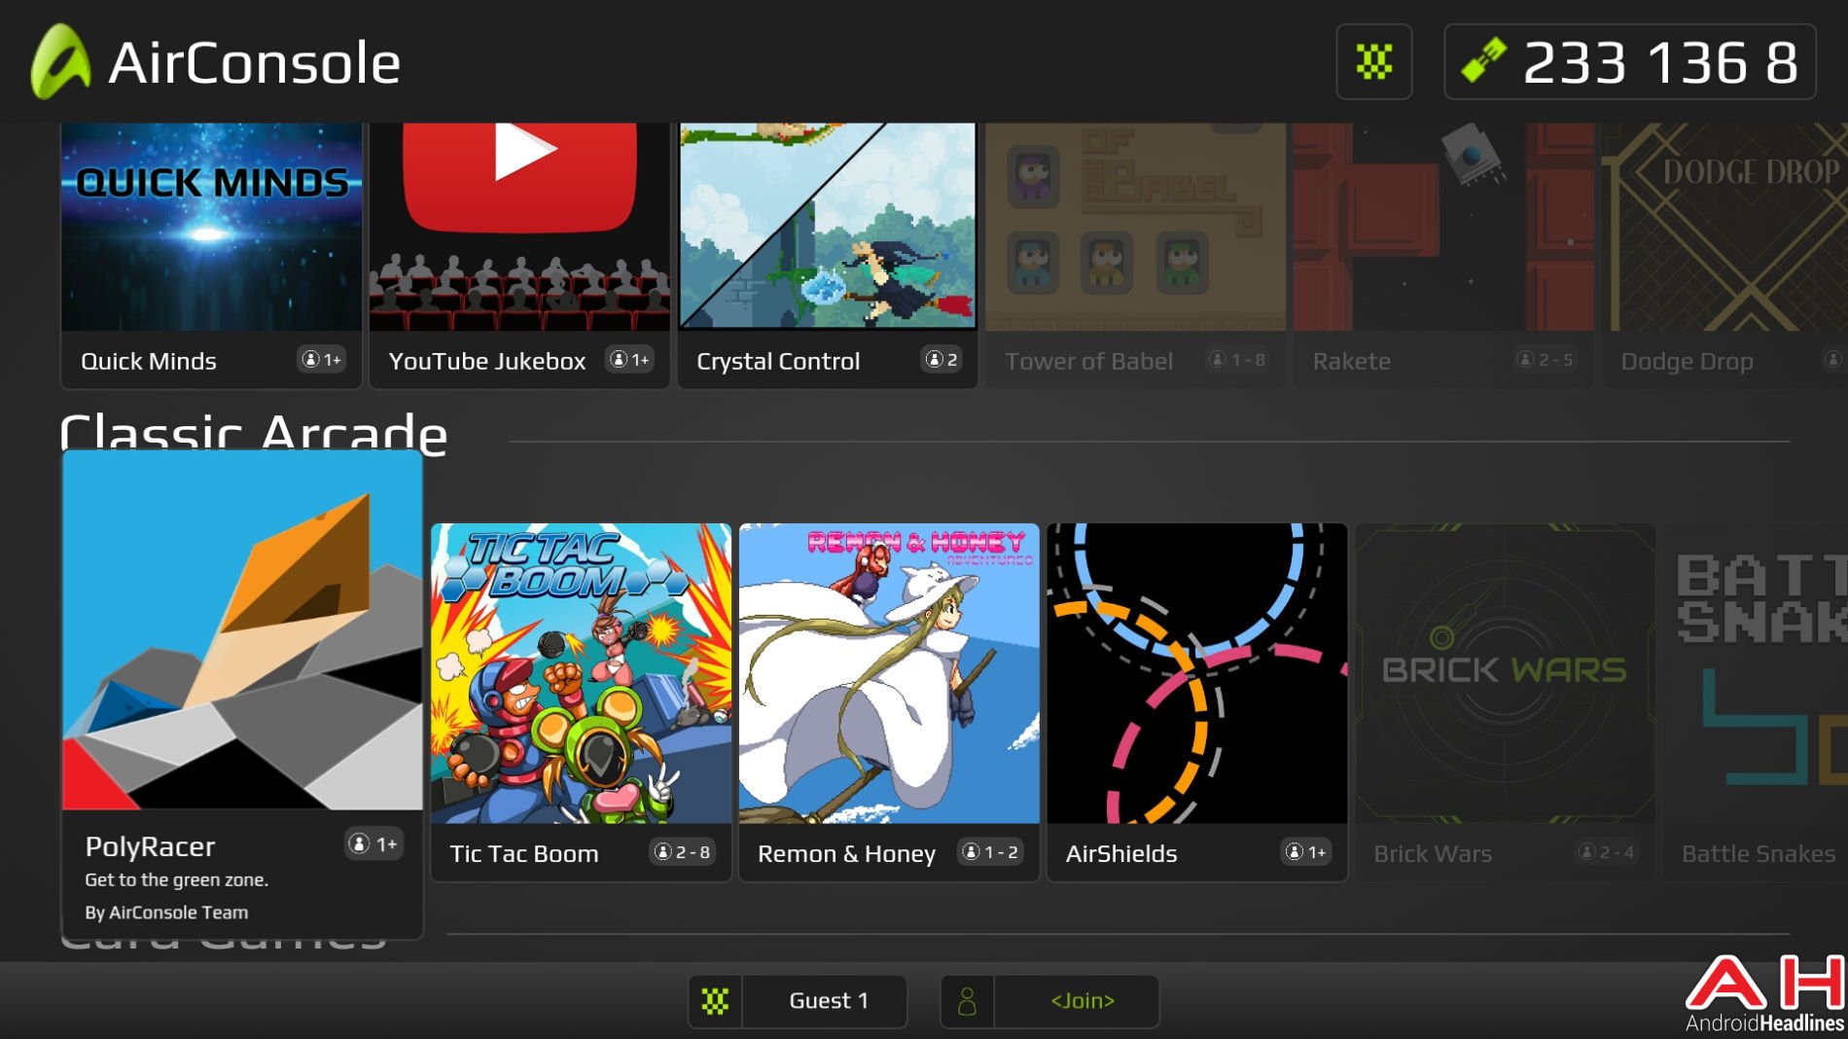
Task: Open the Crystal Control game thumbnail
Action: tap(828, 227)
